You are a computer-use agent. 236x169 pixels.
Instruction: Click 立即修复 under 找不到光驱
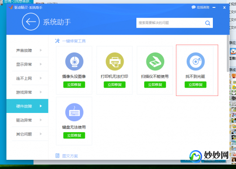(195, 85)
